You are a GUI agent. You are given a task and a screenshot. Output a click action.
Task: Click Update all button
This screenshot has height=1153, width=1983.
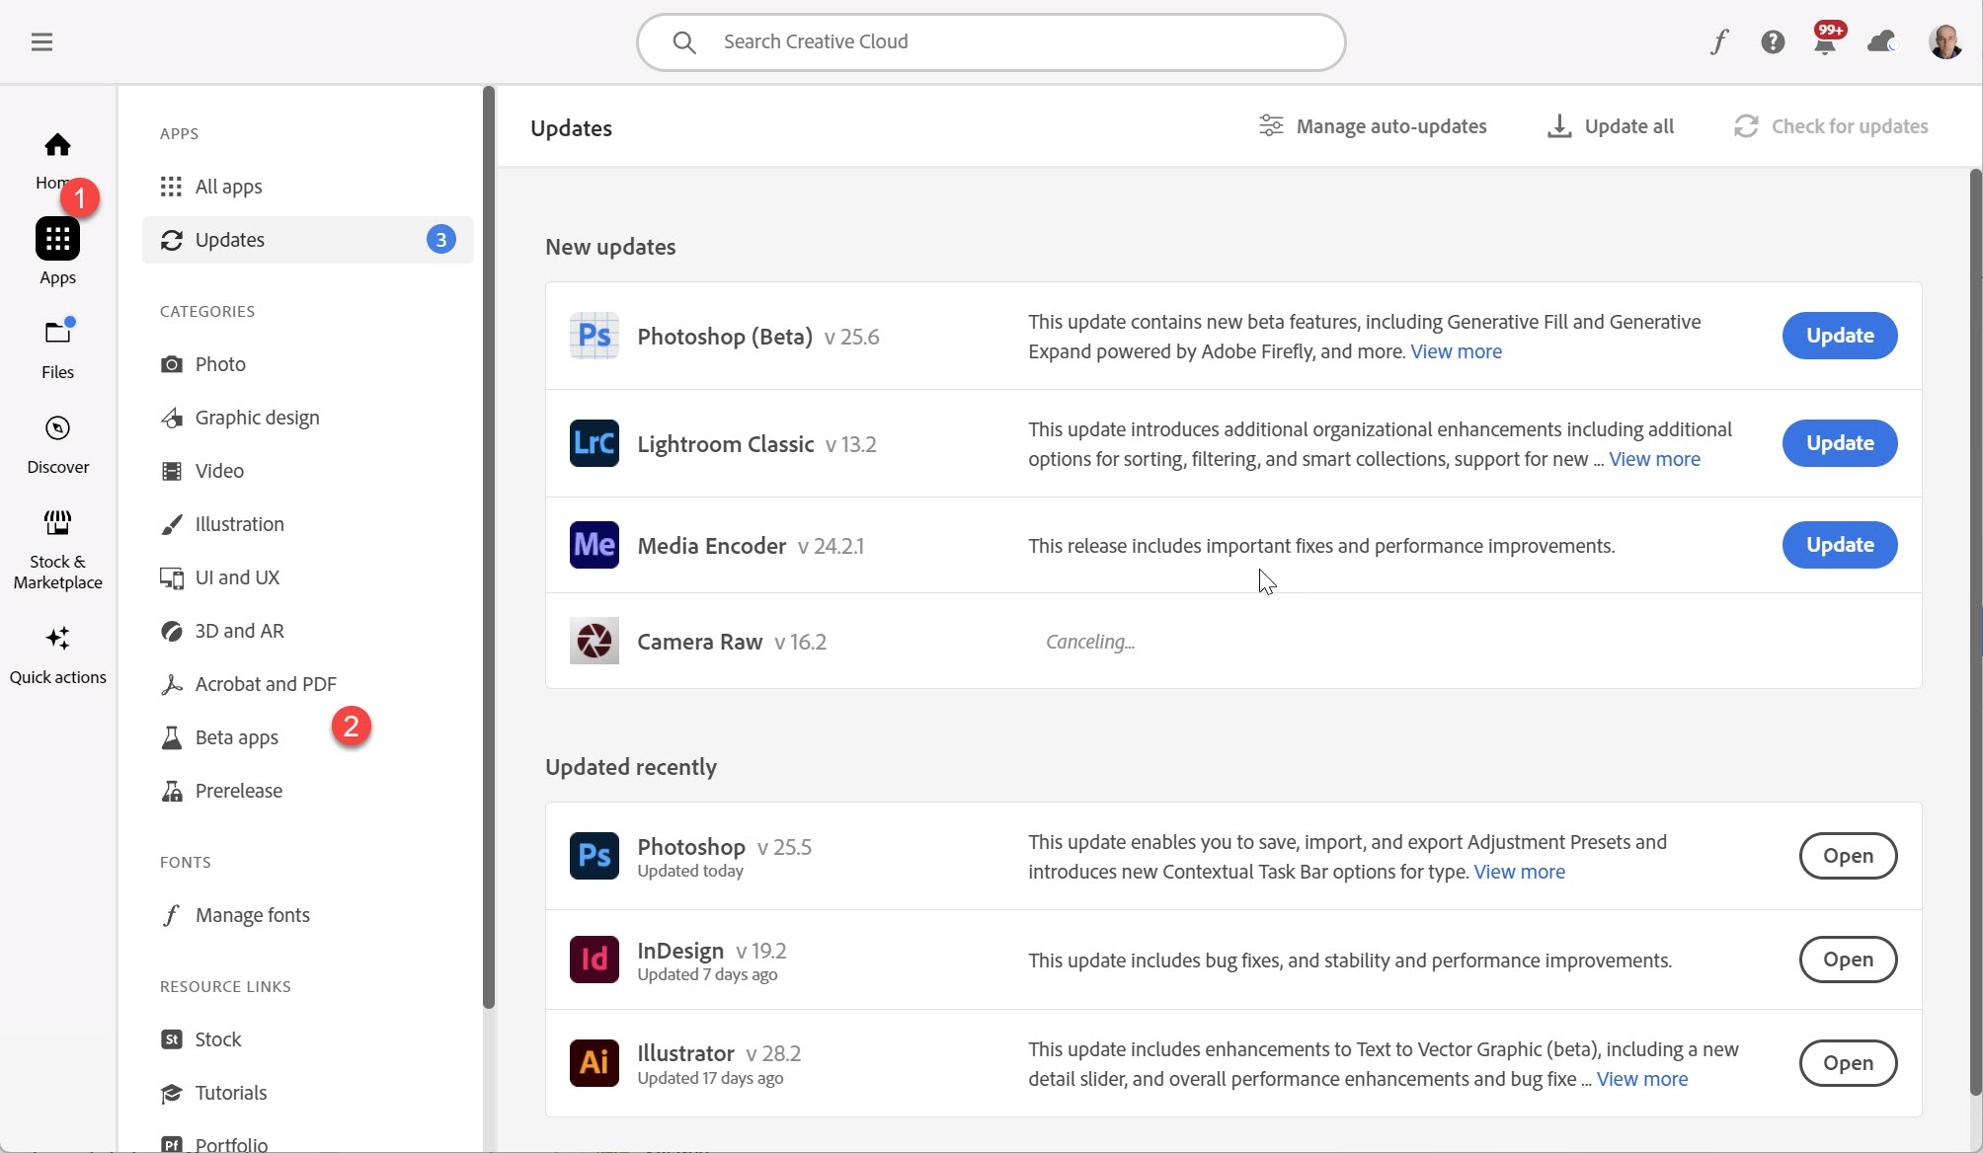1610,126
